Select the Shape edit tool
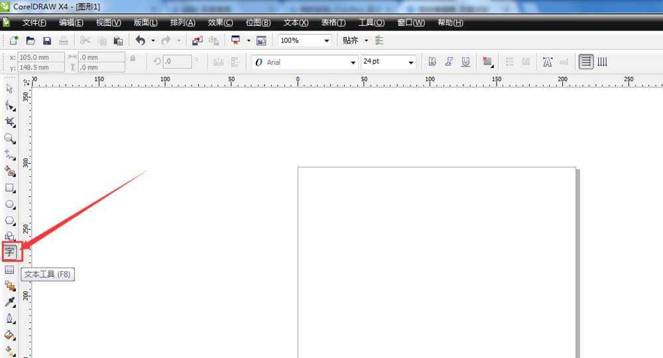663x358 pixels. pos(10,105)
